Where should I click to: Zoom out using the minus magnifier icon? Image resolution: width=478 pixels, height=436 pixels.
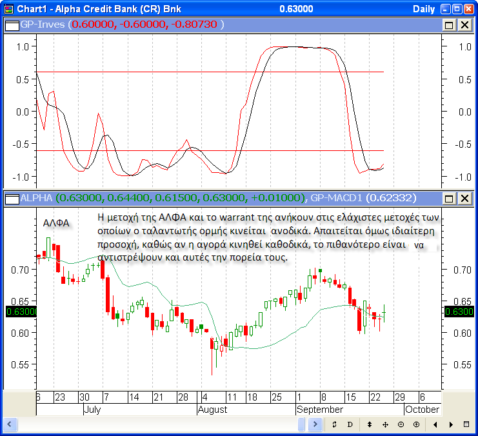(401, 424)
